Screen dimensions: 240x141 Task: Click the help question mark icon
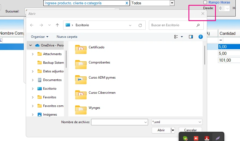pyautogui.click(x=201, y=37)
